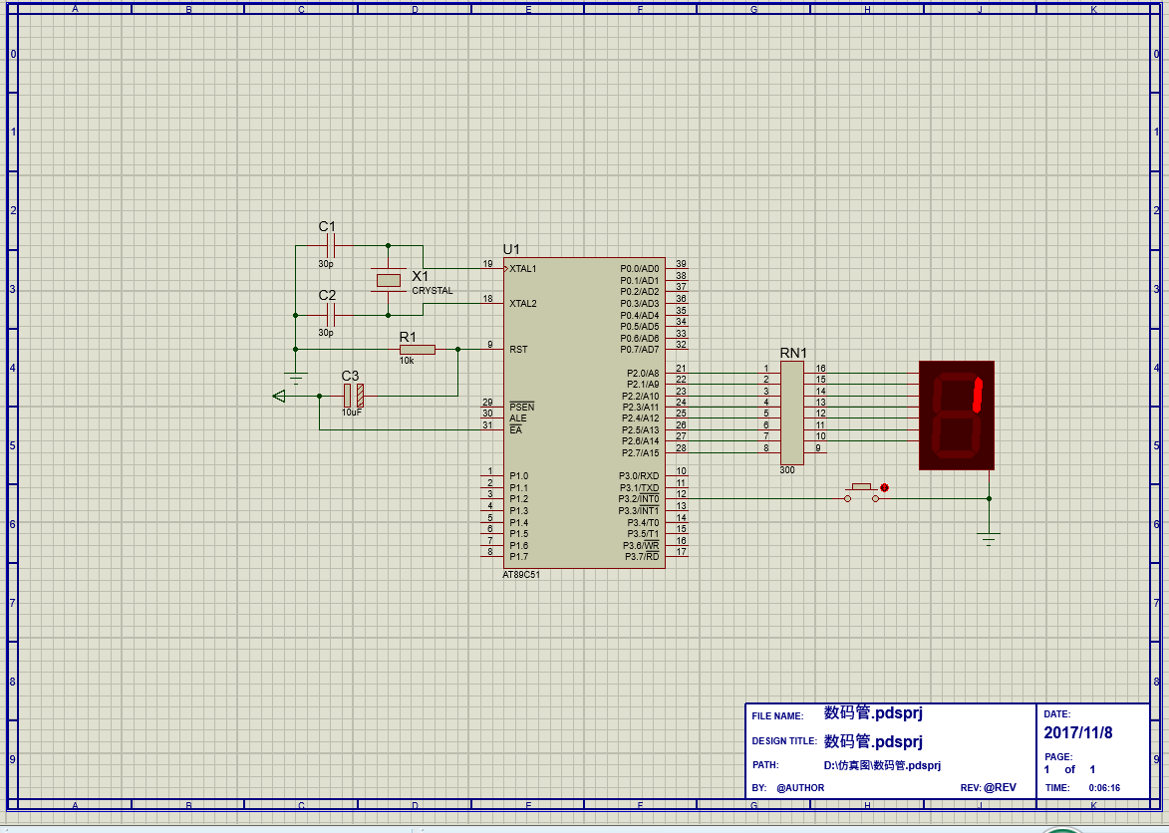Click the 'U1' reference label
Viewport: 1169px width, 833px height.
point(511,249)
